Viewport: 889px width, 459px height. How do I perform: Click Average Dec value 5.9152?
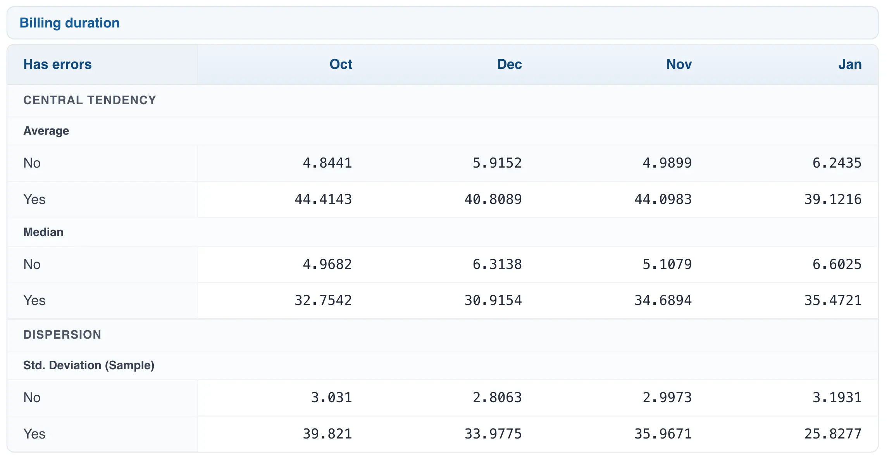pos(497,163)
